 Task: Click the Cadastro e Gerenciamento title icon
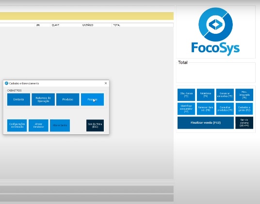click(6, 83)
